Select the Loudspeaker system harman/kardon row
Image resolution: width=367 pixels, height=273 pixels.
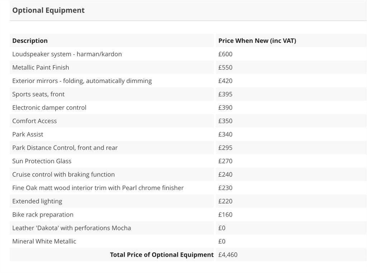(x=67, y=54)
